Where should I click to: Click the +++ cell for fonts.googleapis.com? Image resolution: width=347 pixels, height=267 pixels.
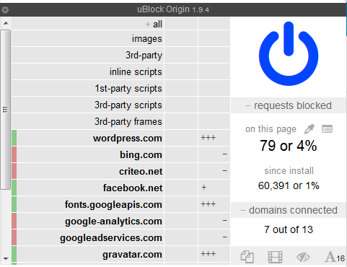point(214,204)
